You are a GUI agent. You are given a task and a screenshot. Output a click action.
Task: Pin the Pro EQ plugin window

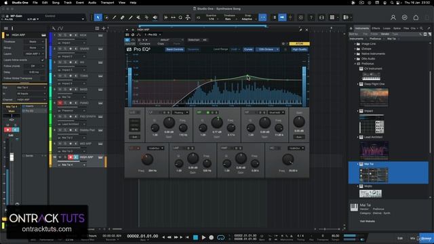(x=300, y=30)
